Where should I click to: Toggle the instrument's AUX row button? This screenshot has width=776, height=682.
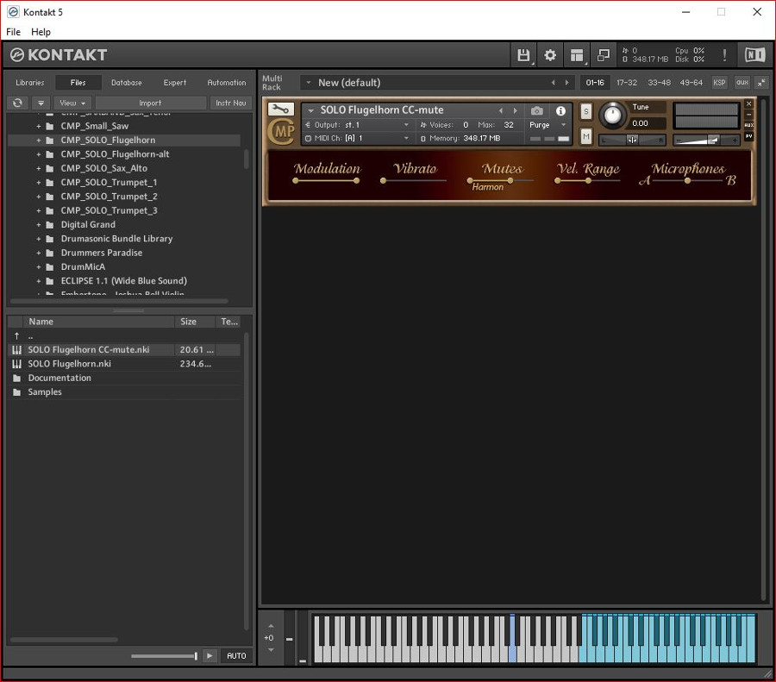748,125
